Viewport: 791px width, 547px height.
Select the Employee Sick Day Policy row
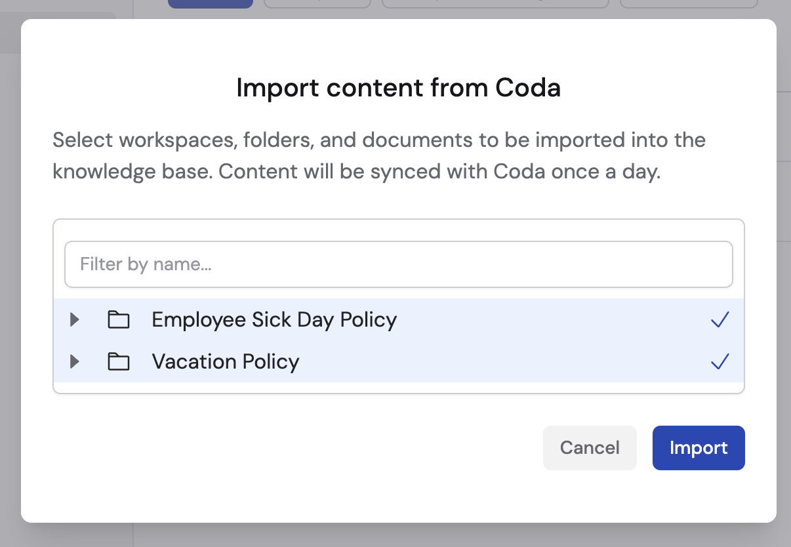point(274,319)
